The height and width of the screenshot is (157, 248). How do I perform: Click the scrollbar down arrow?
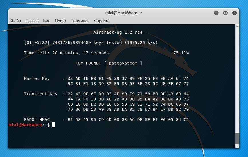coord(237,146)
